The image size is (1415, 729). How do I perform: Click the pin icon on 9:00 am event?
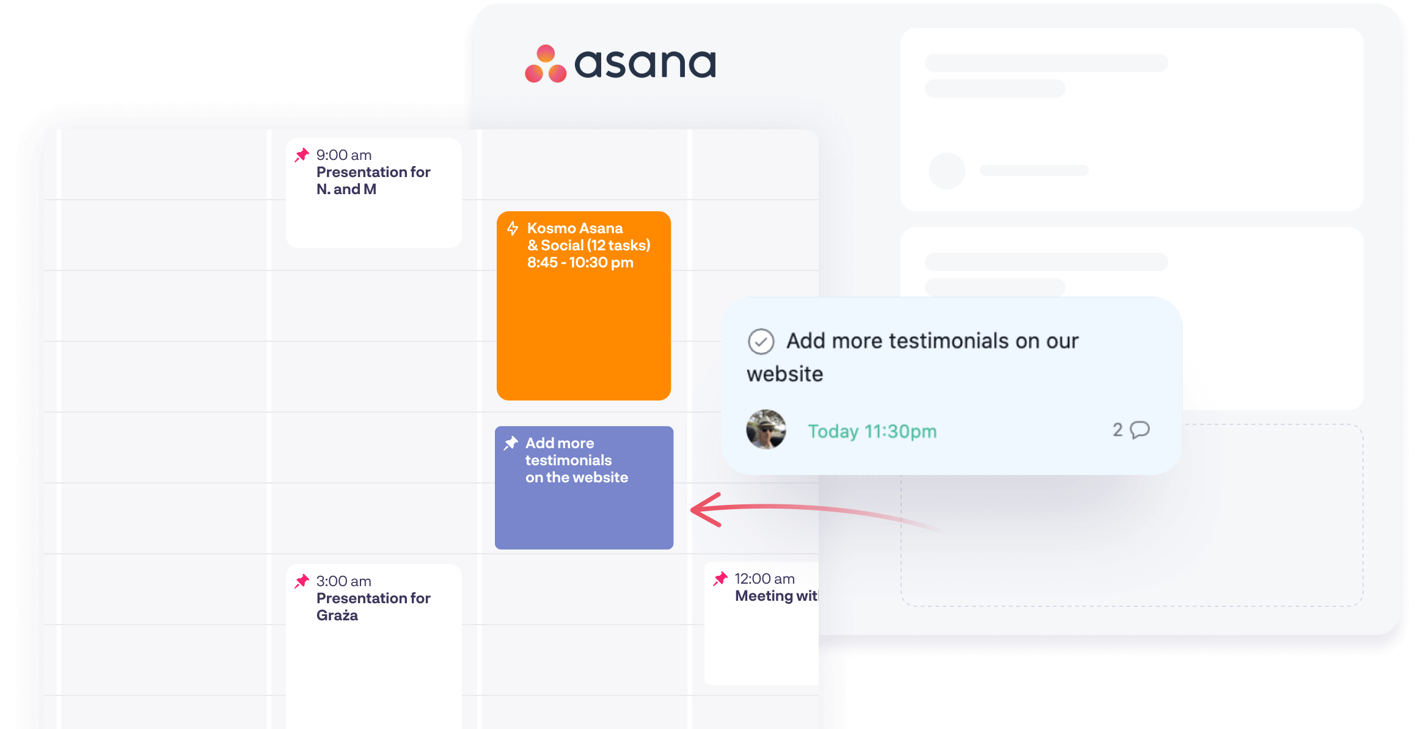point(302,155)
